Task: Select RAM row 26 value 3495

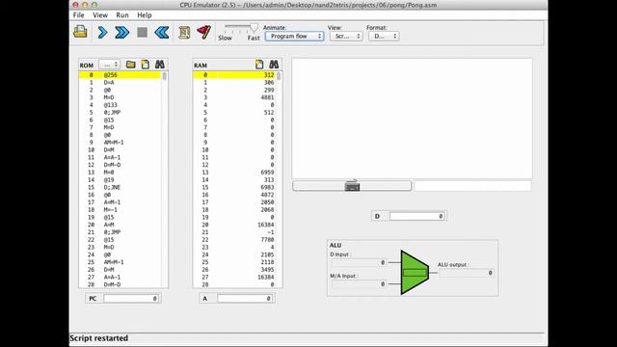Action: [x=234, y=269]
